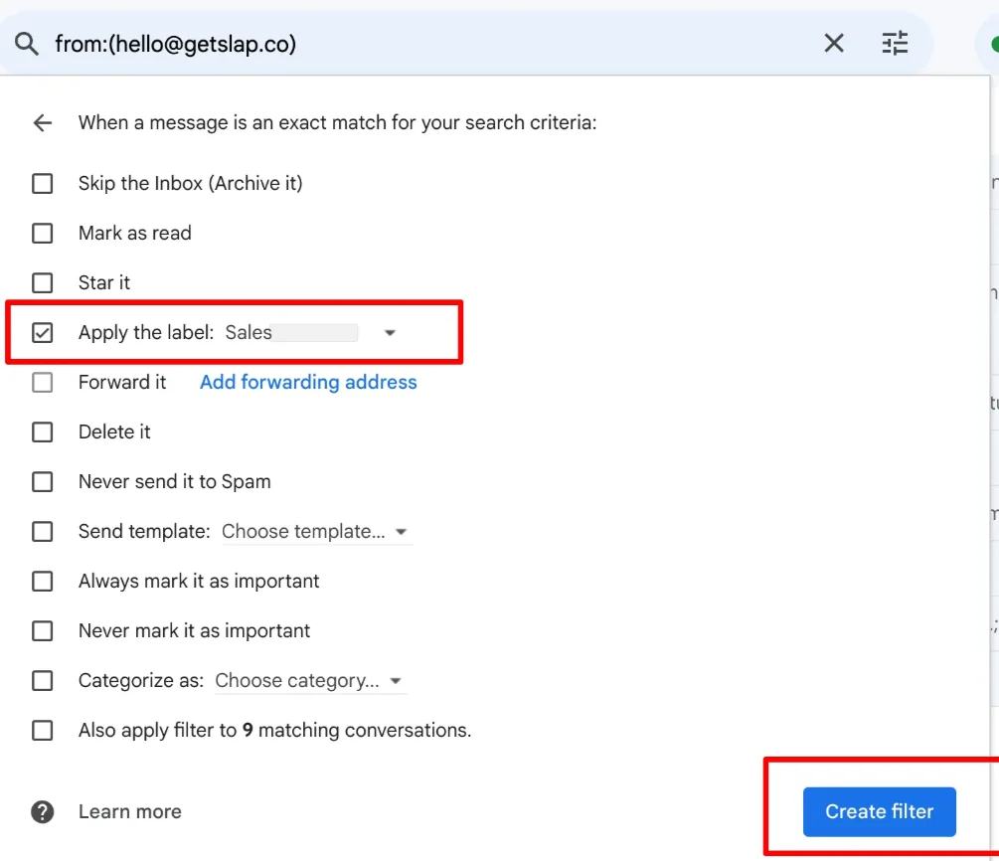Check Skip the Inbox (Archive it)
This screenshot has height=861, width=999.
tap(42, 184)
